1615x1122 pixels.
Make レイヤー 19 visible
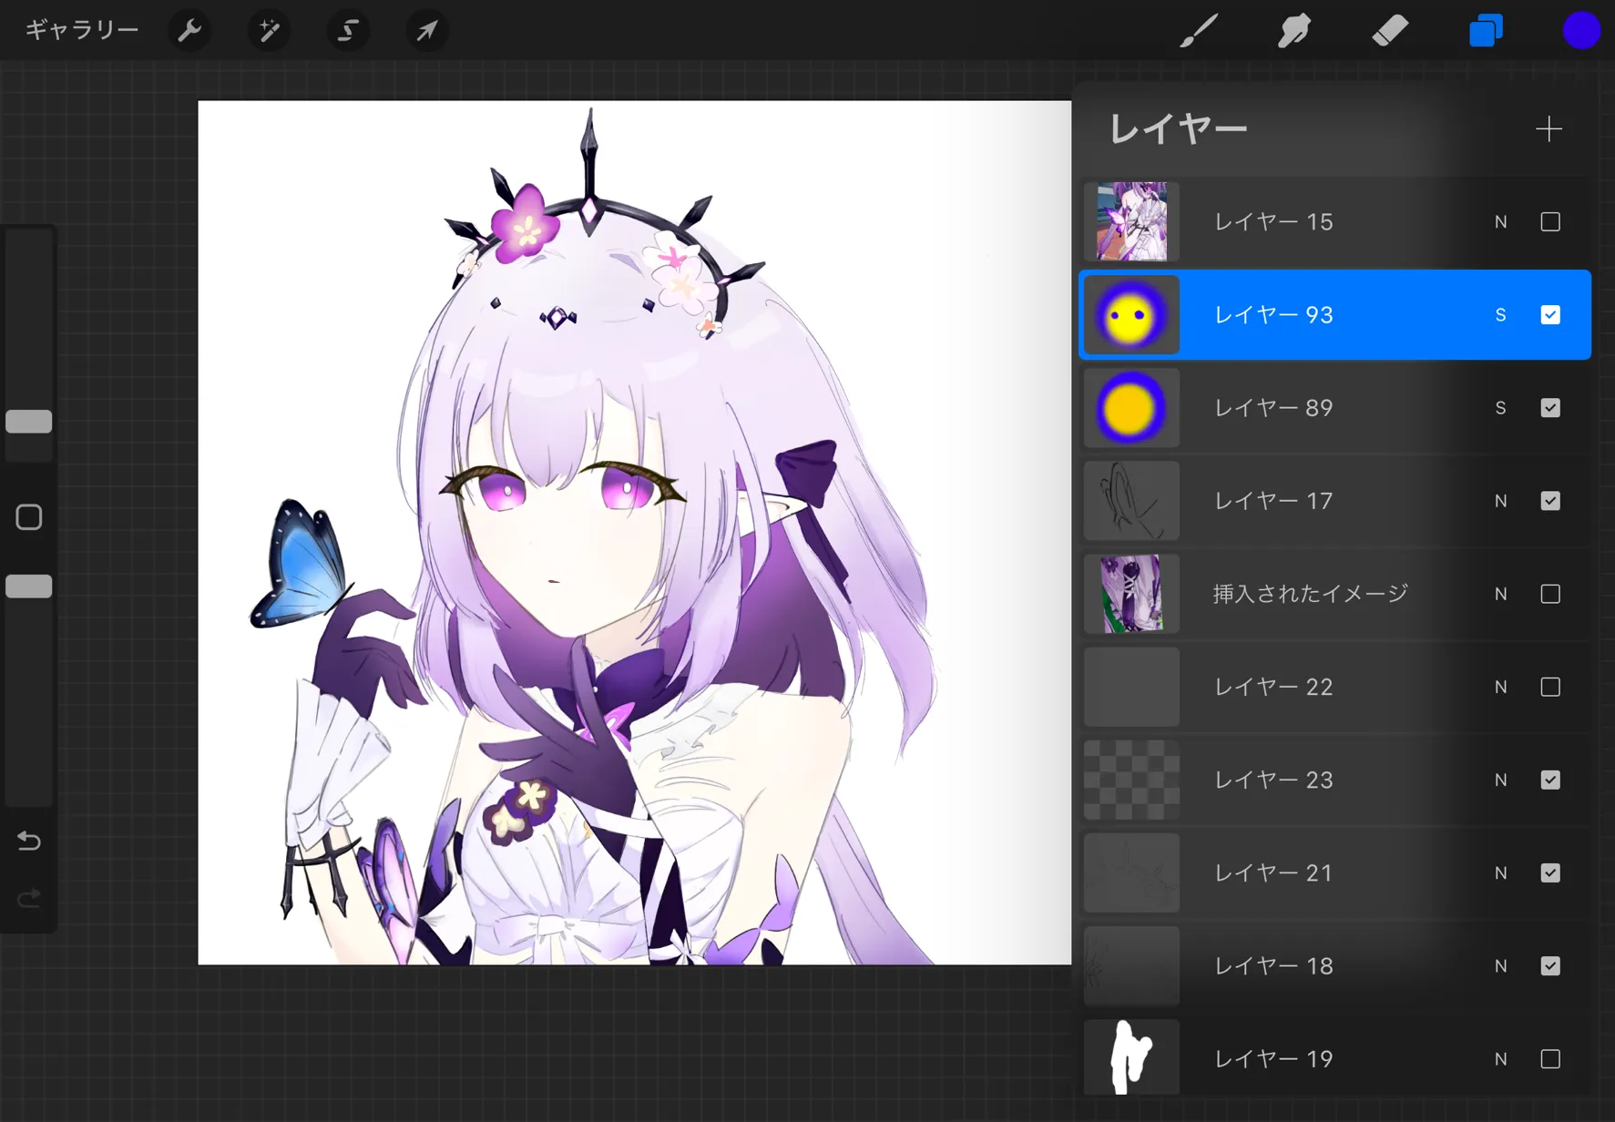(1550, 1059)
